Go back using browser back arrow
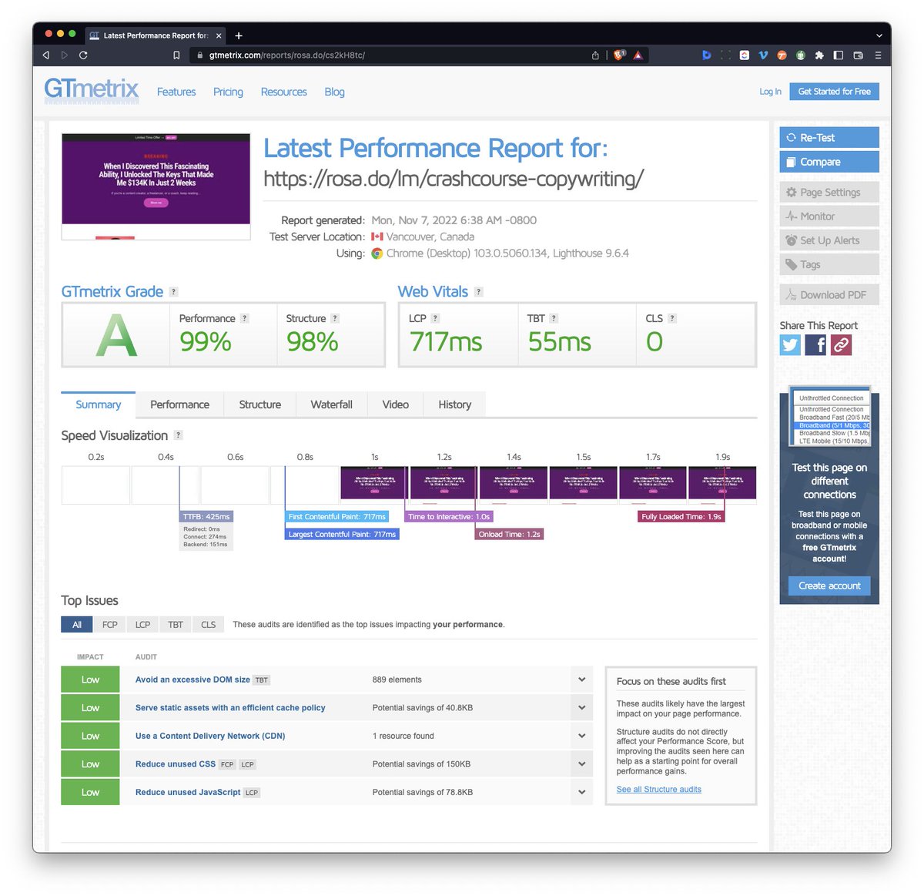 coord(46,55)
